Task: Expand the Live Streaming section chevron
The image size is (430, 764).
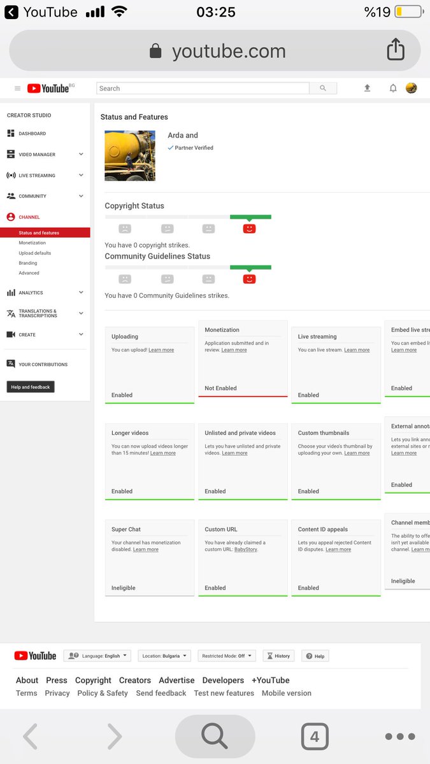Action: (81, 175)
